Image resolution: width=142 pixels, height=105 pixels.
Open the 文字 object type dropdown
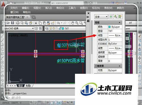[101, 17]
